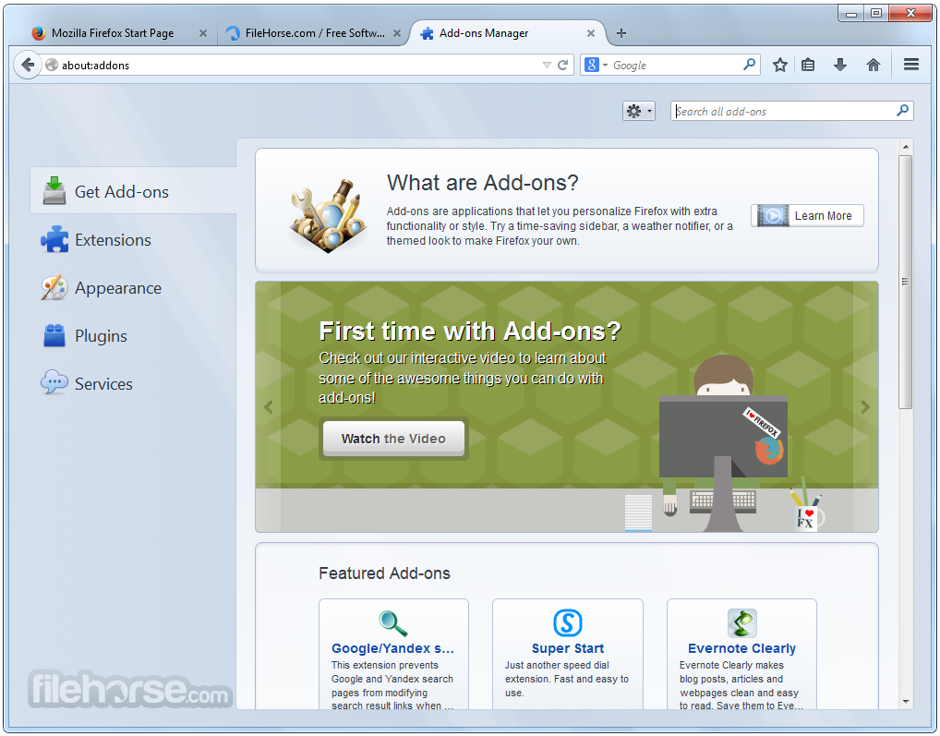Open the Downloads panel arrow icon
Image resolution: width=940 pixels, height=736 pixels.
pyautogui.click(x=840, y=65)
